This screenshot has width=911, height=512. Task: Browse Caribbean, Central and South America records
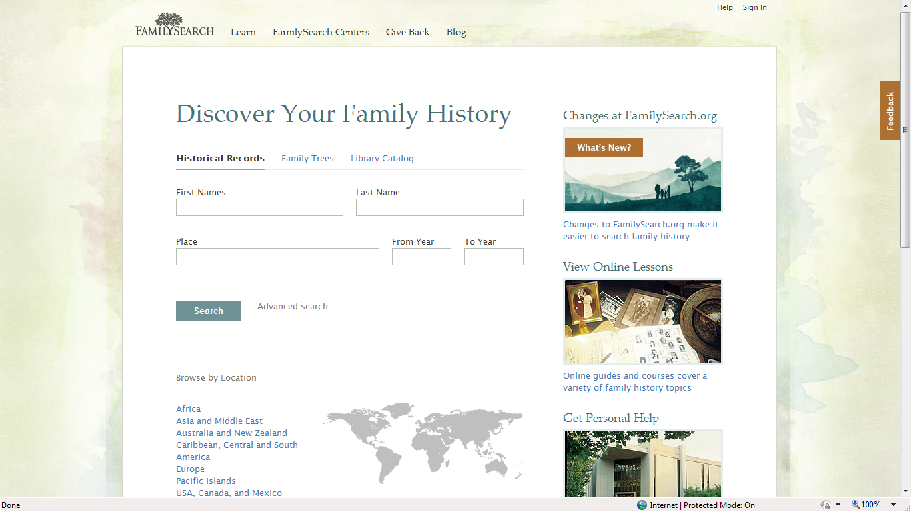237,451
